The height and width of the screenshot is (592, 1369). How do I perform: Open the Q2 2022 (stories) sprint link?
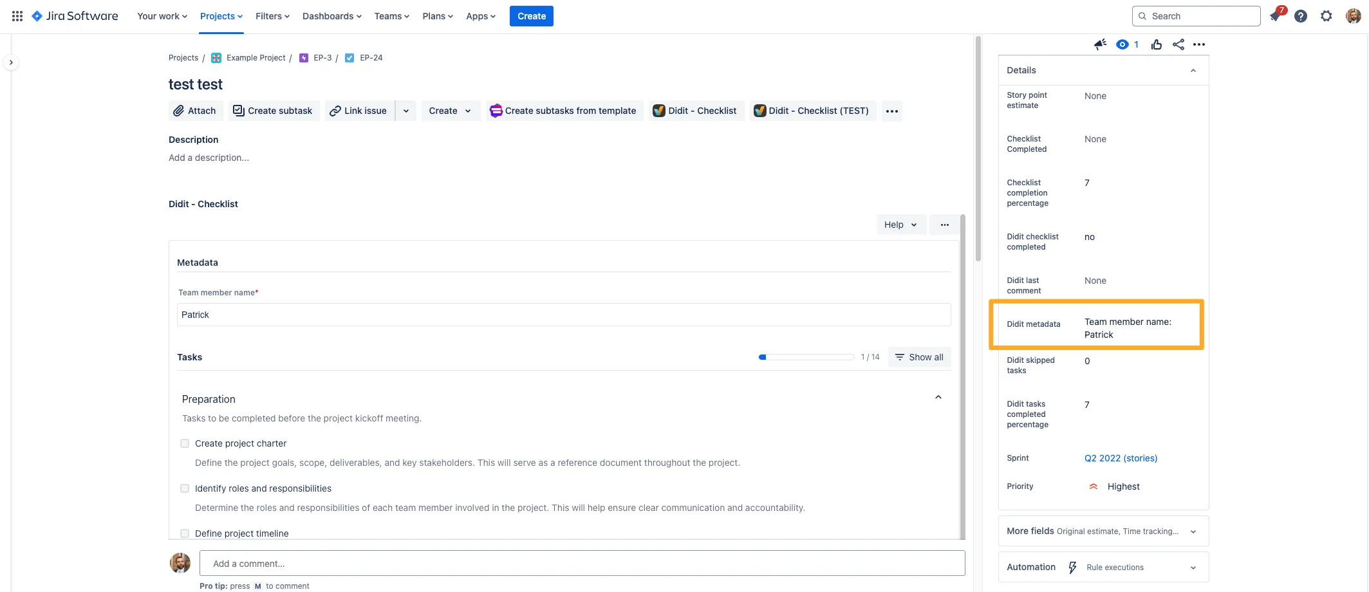pos(1121,458)
